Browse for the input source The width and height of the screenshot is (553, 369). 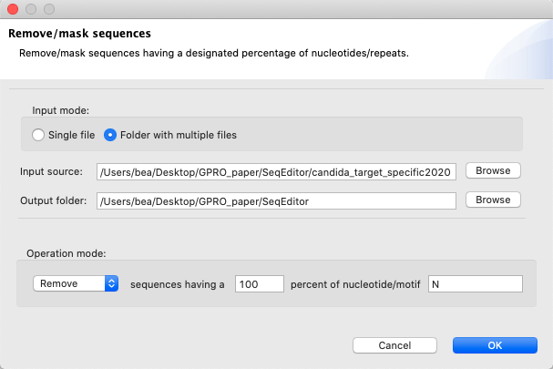pyautogui.click(x=493, y=171)
